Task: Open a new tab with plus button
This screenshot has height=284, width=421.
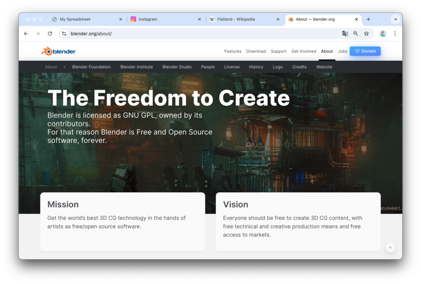Action: point(368,19)
